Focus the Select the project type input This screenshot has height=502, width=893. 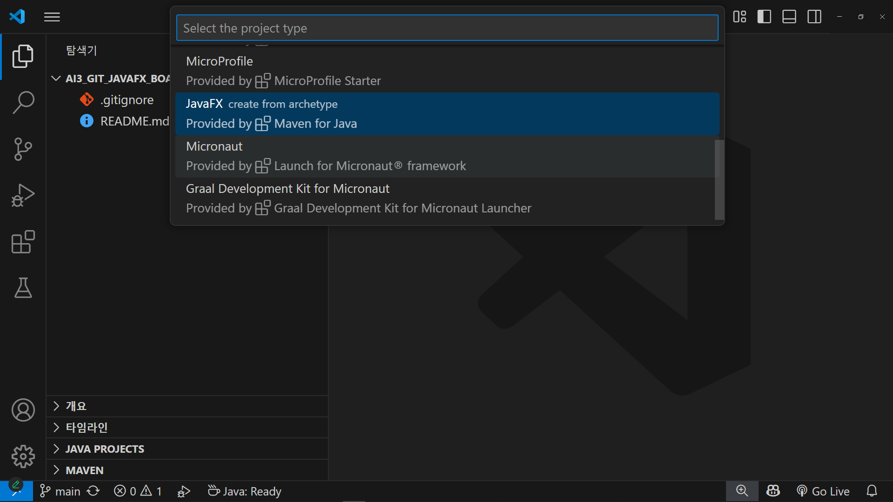tap(447, 28)
